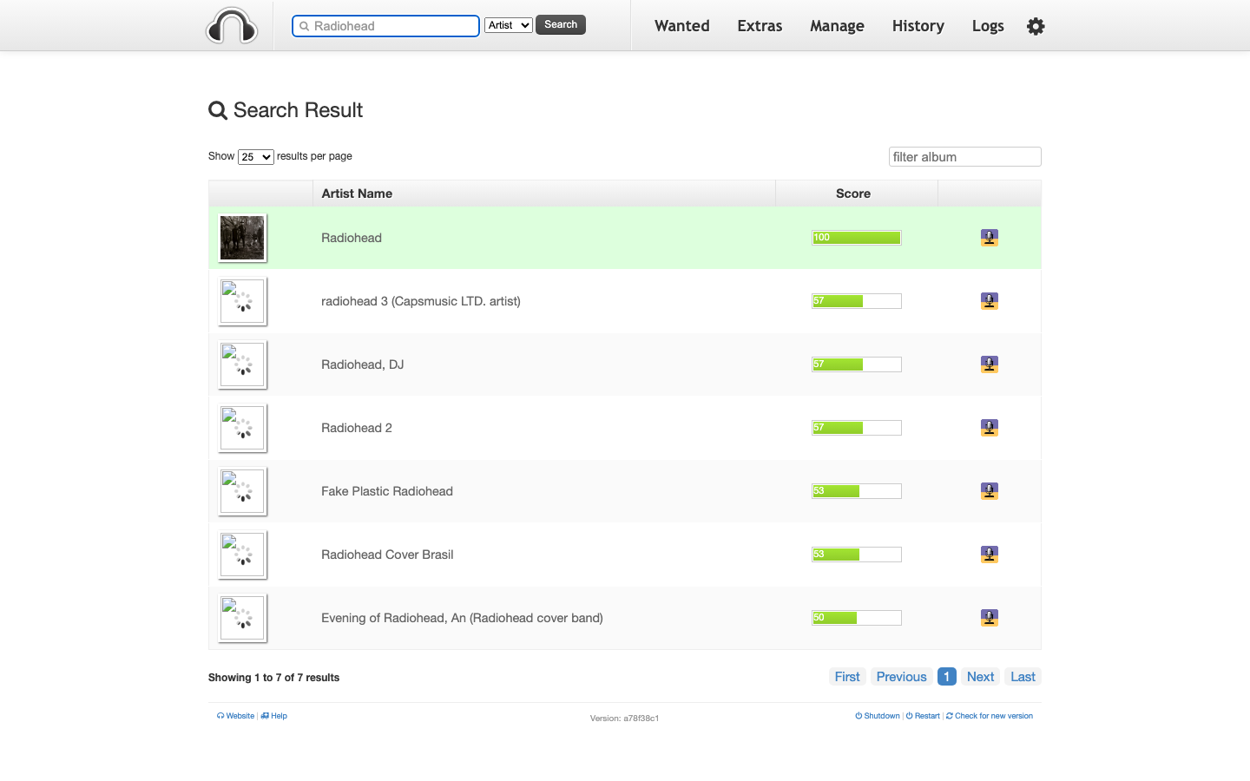Check for new version link
1250x781 pixels.
(x=990, y=716)
